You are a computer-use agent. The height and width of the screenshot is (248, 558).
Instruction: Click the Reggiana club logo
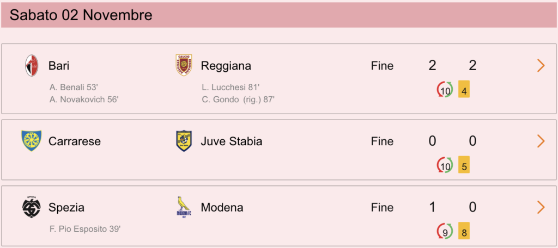(x=184, y=65)
